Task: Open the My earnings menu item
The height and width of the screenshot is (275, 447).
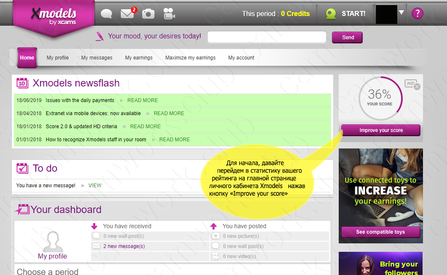Action: click(139, 58)
